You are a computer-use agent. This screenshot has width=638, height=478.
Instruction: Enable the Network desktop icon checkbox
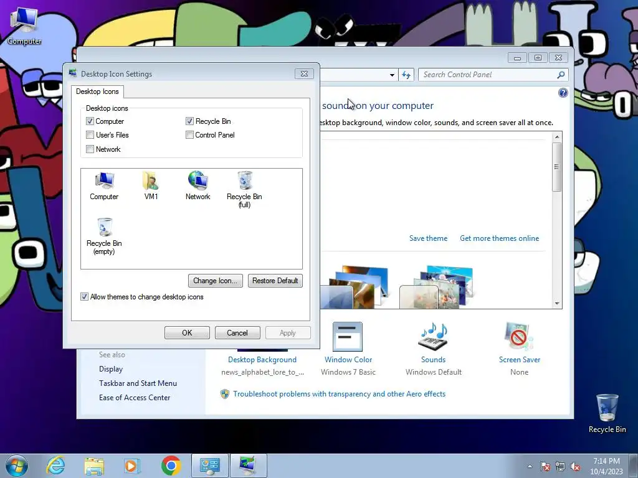[90, 149]
